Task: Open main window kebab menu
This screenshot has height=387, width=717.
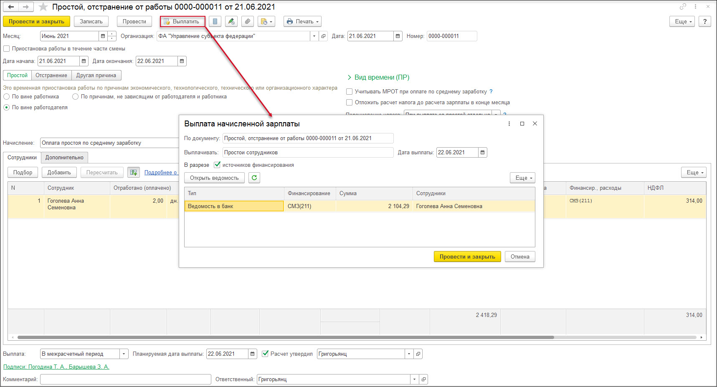Action: coord(695,7)
